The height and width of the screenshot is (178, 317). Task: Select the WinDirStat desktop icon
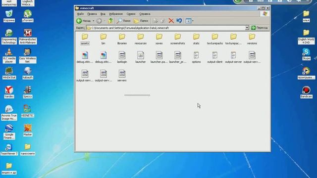(9, 73)
